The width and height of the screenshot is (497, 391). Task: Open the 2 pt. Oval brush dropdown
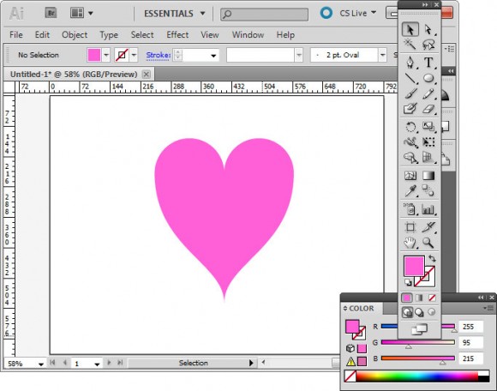point(382,55)
